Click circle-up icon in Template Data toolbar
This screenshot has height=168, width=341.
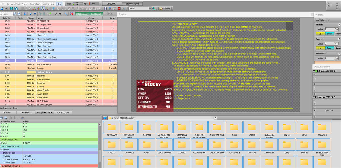[1, 118]
